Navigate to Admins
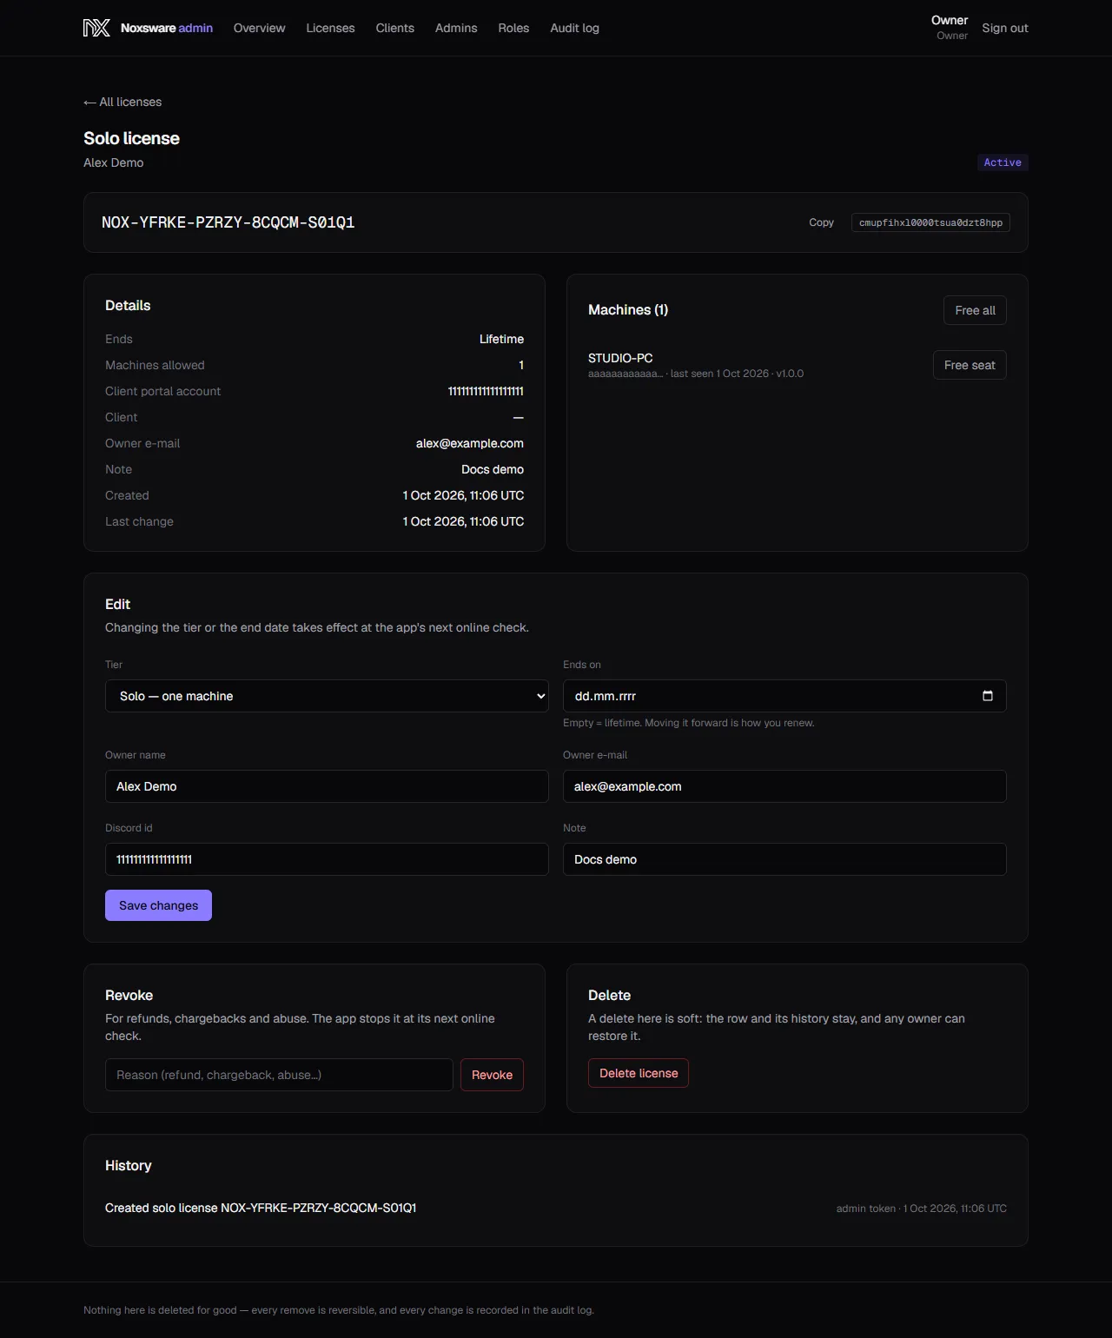1112x1338 pixels. (x=456, y=28)
